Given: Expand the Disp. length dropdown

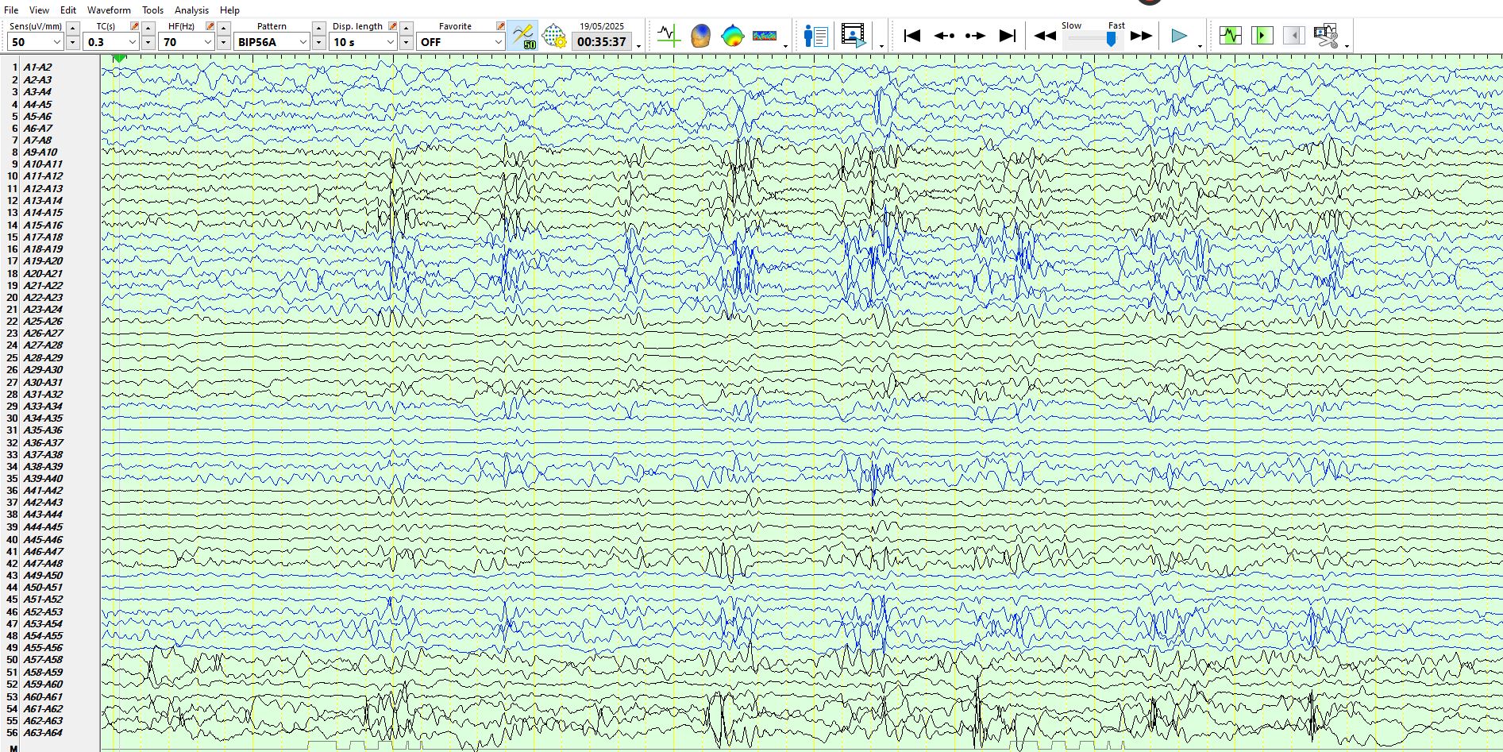Looking at the screenshot, I should pos(390,42).
